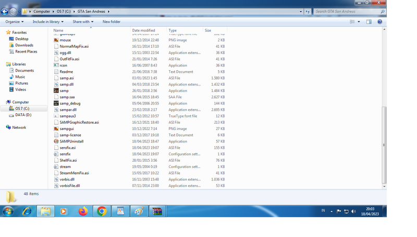Open the address bar history dropdown arrow

tap(301, 11)
